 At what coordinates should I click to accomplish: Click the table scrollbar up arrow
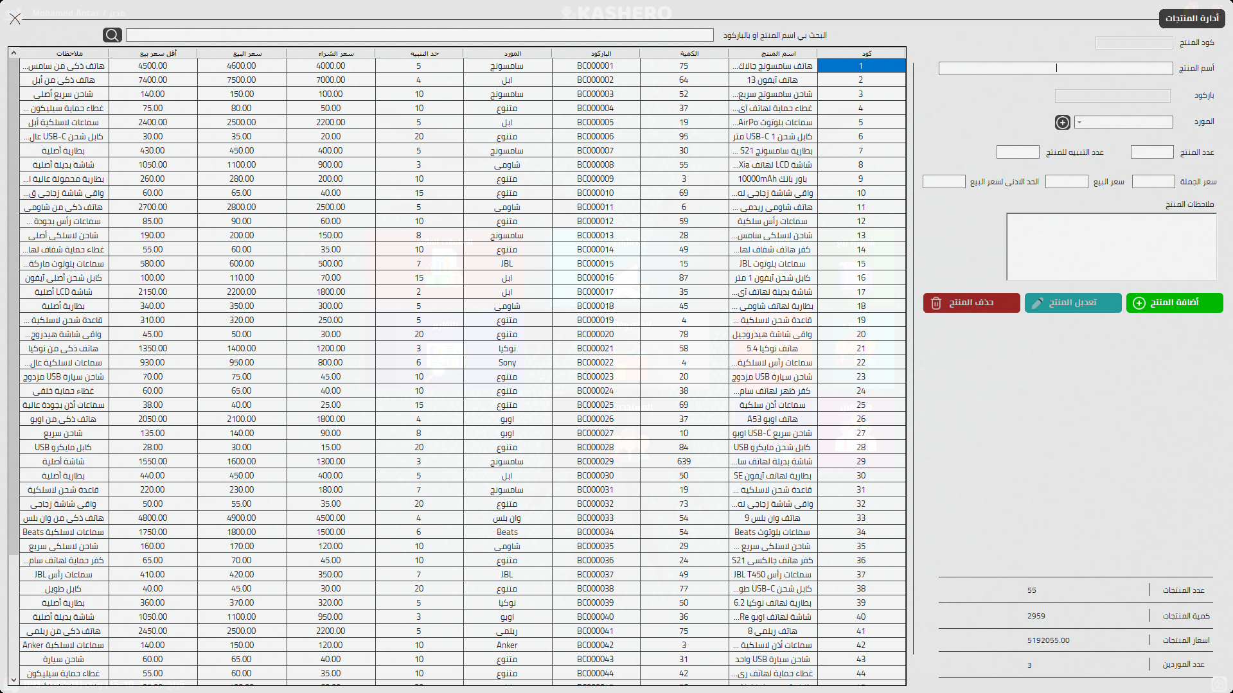(x=13, y=53)
